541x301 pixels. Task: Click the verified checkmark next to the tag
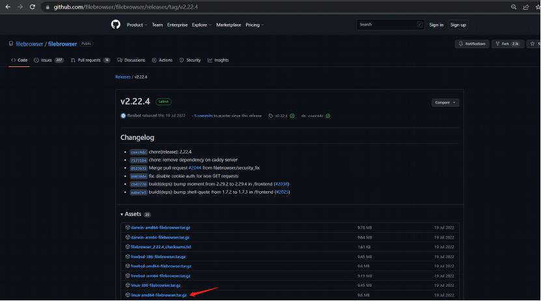[x=292, y=116]
